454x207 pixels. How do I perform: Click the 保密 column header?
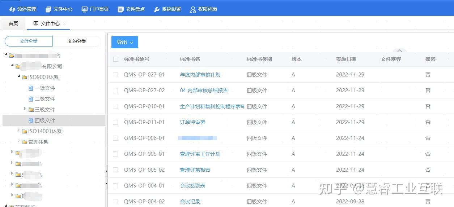[x=430, y=59]
